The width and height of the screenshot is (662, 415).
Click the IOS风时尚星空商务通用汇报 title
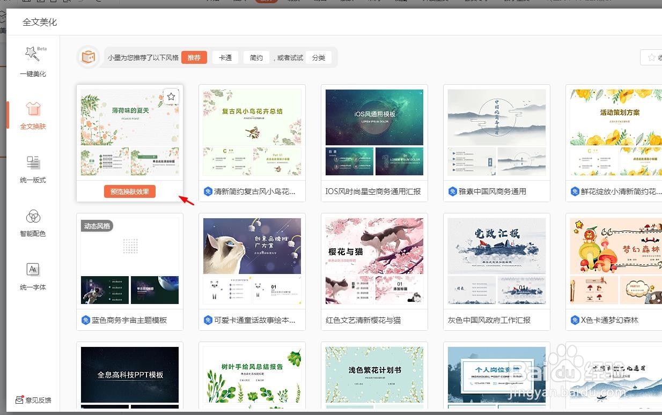point(373,191)
